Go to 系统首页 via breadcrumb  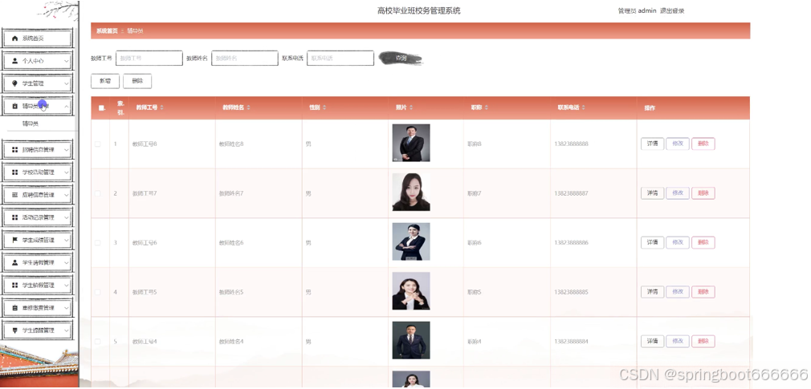[107, 31]
